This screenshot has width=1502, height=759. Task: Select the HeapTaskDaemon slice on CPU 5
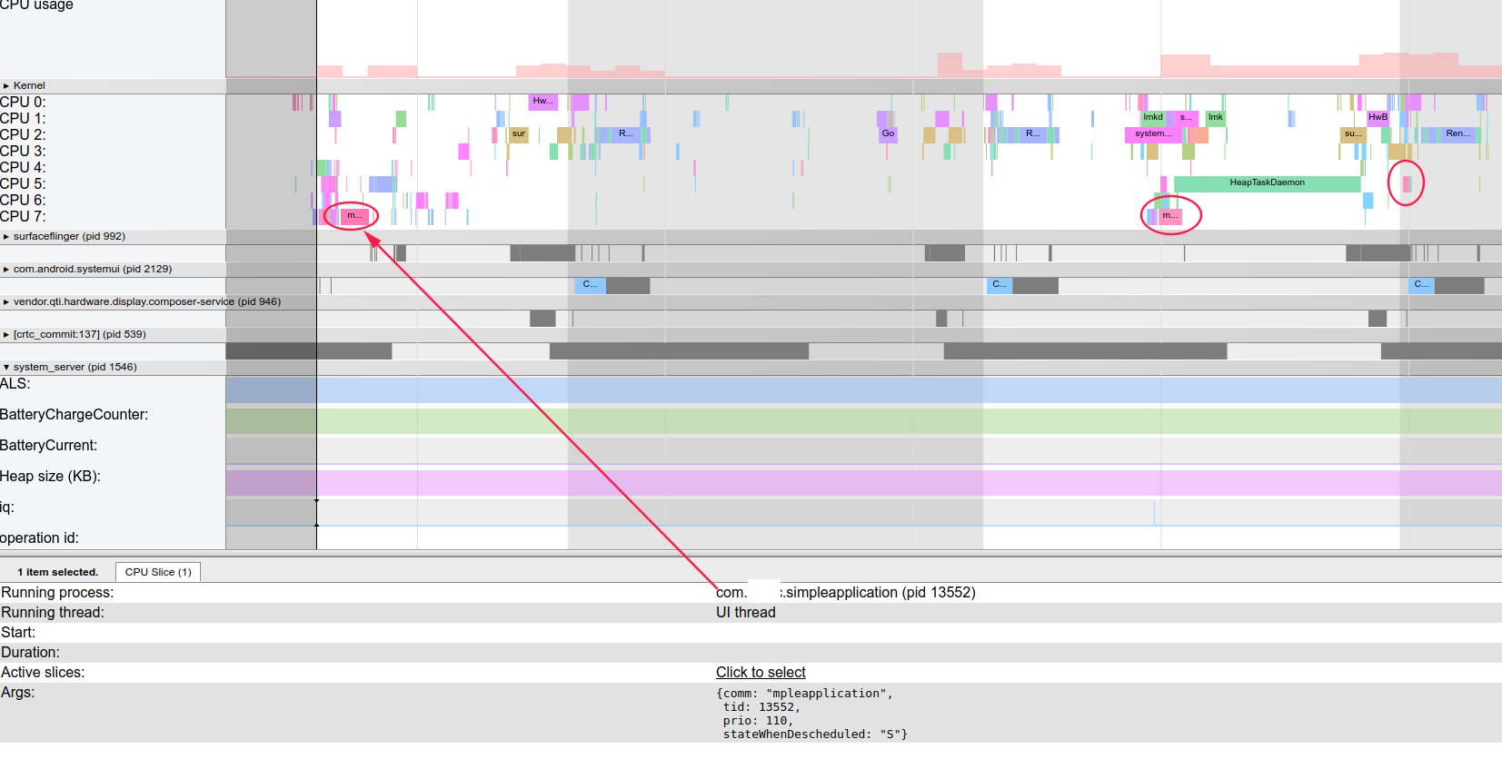[1267, 183]
